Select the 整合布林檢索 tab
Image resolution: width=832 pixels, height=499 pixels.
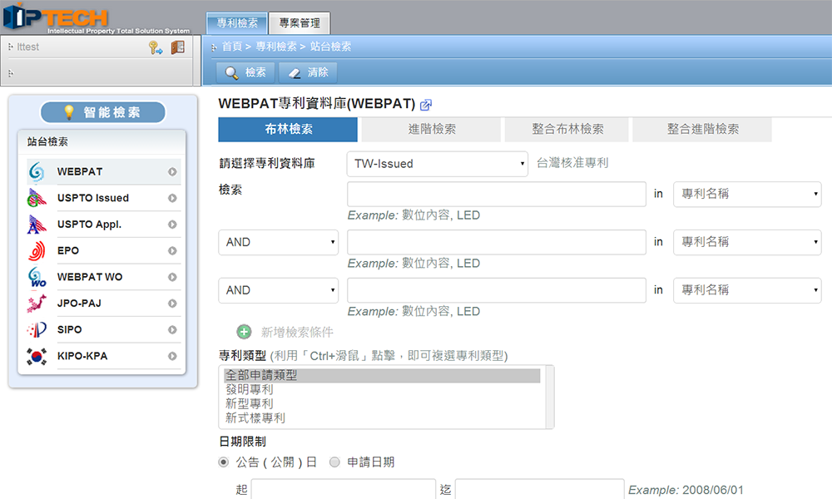(567, 130)
